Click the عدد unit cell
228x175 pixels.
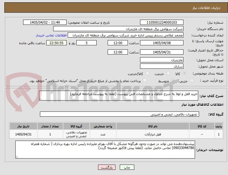click(x=103, y=134)
